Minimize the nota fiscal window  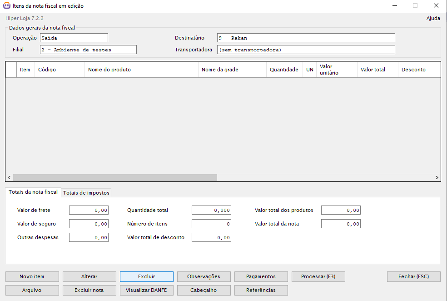coord(395,6)
